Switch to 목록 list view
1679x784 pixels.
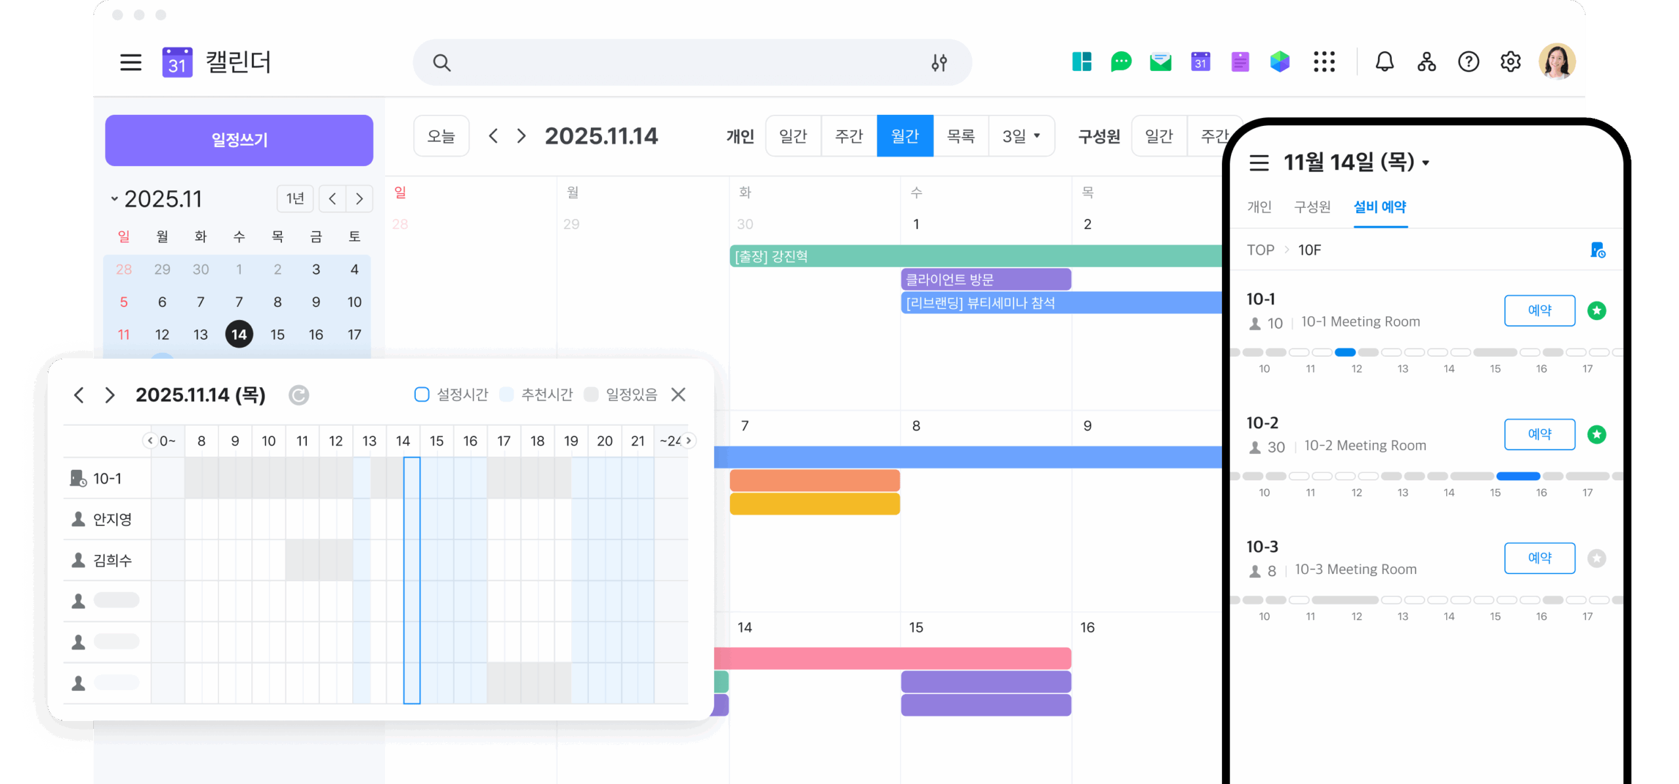[x=961, y=136]
